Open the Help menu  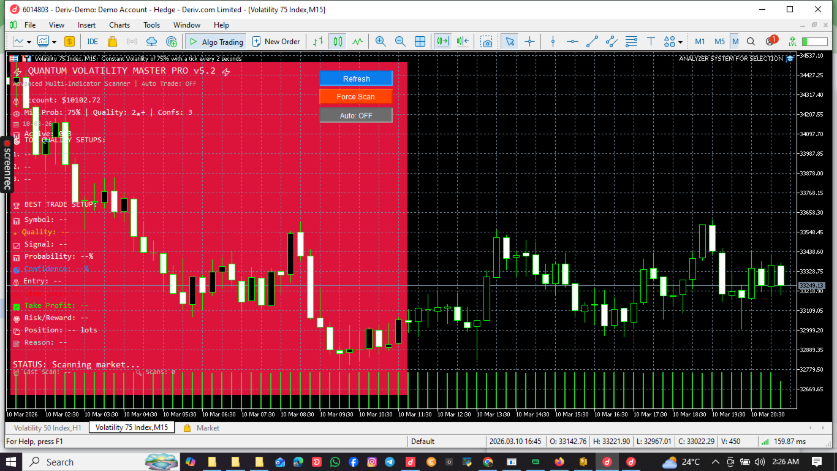coord(221,25)
